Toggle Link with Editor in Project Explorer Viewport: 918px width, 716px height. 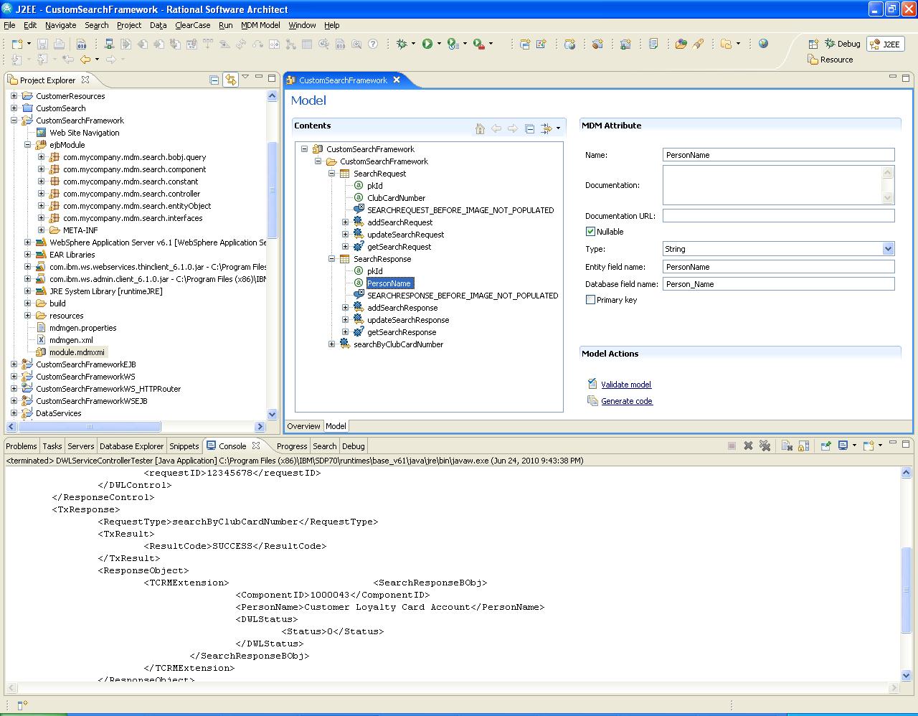(x=230, y=80)
